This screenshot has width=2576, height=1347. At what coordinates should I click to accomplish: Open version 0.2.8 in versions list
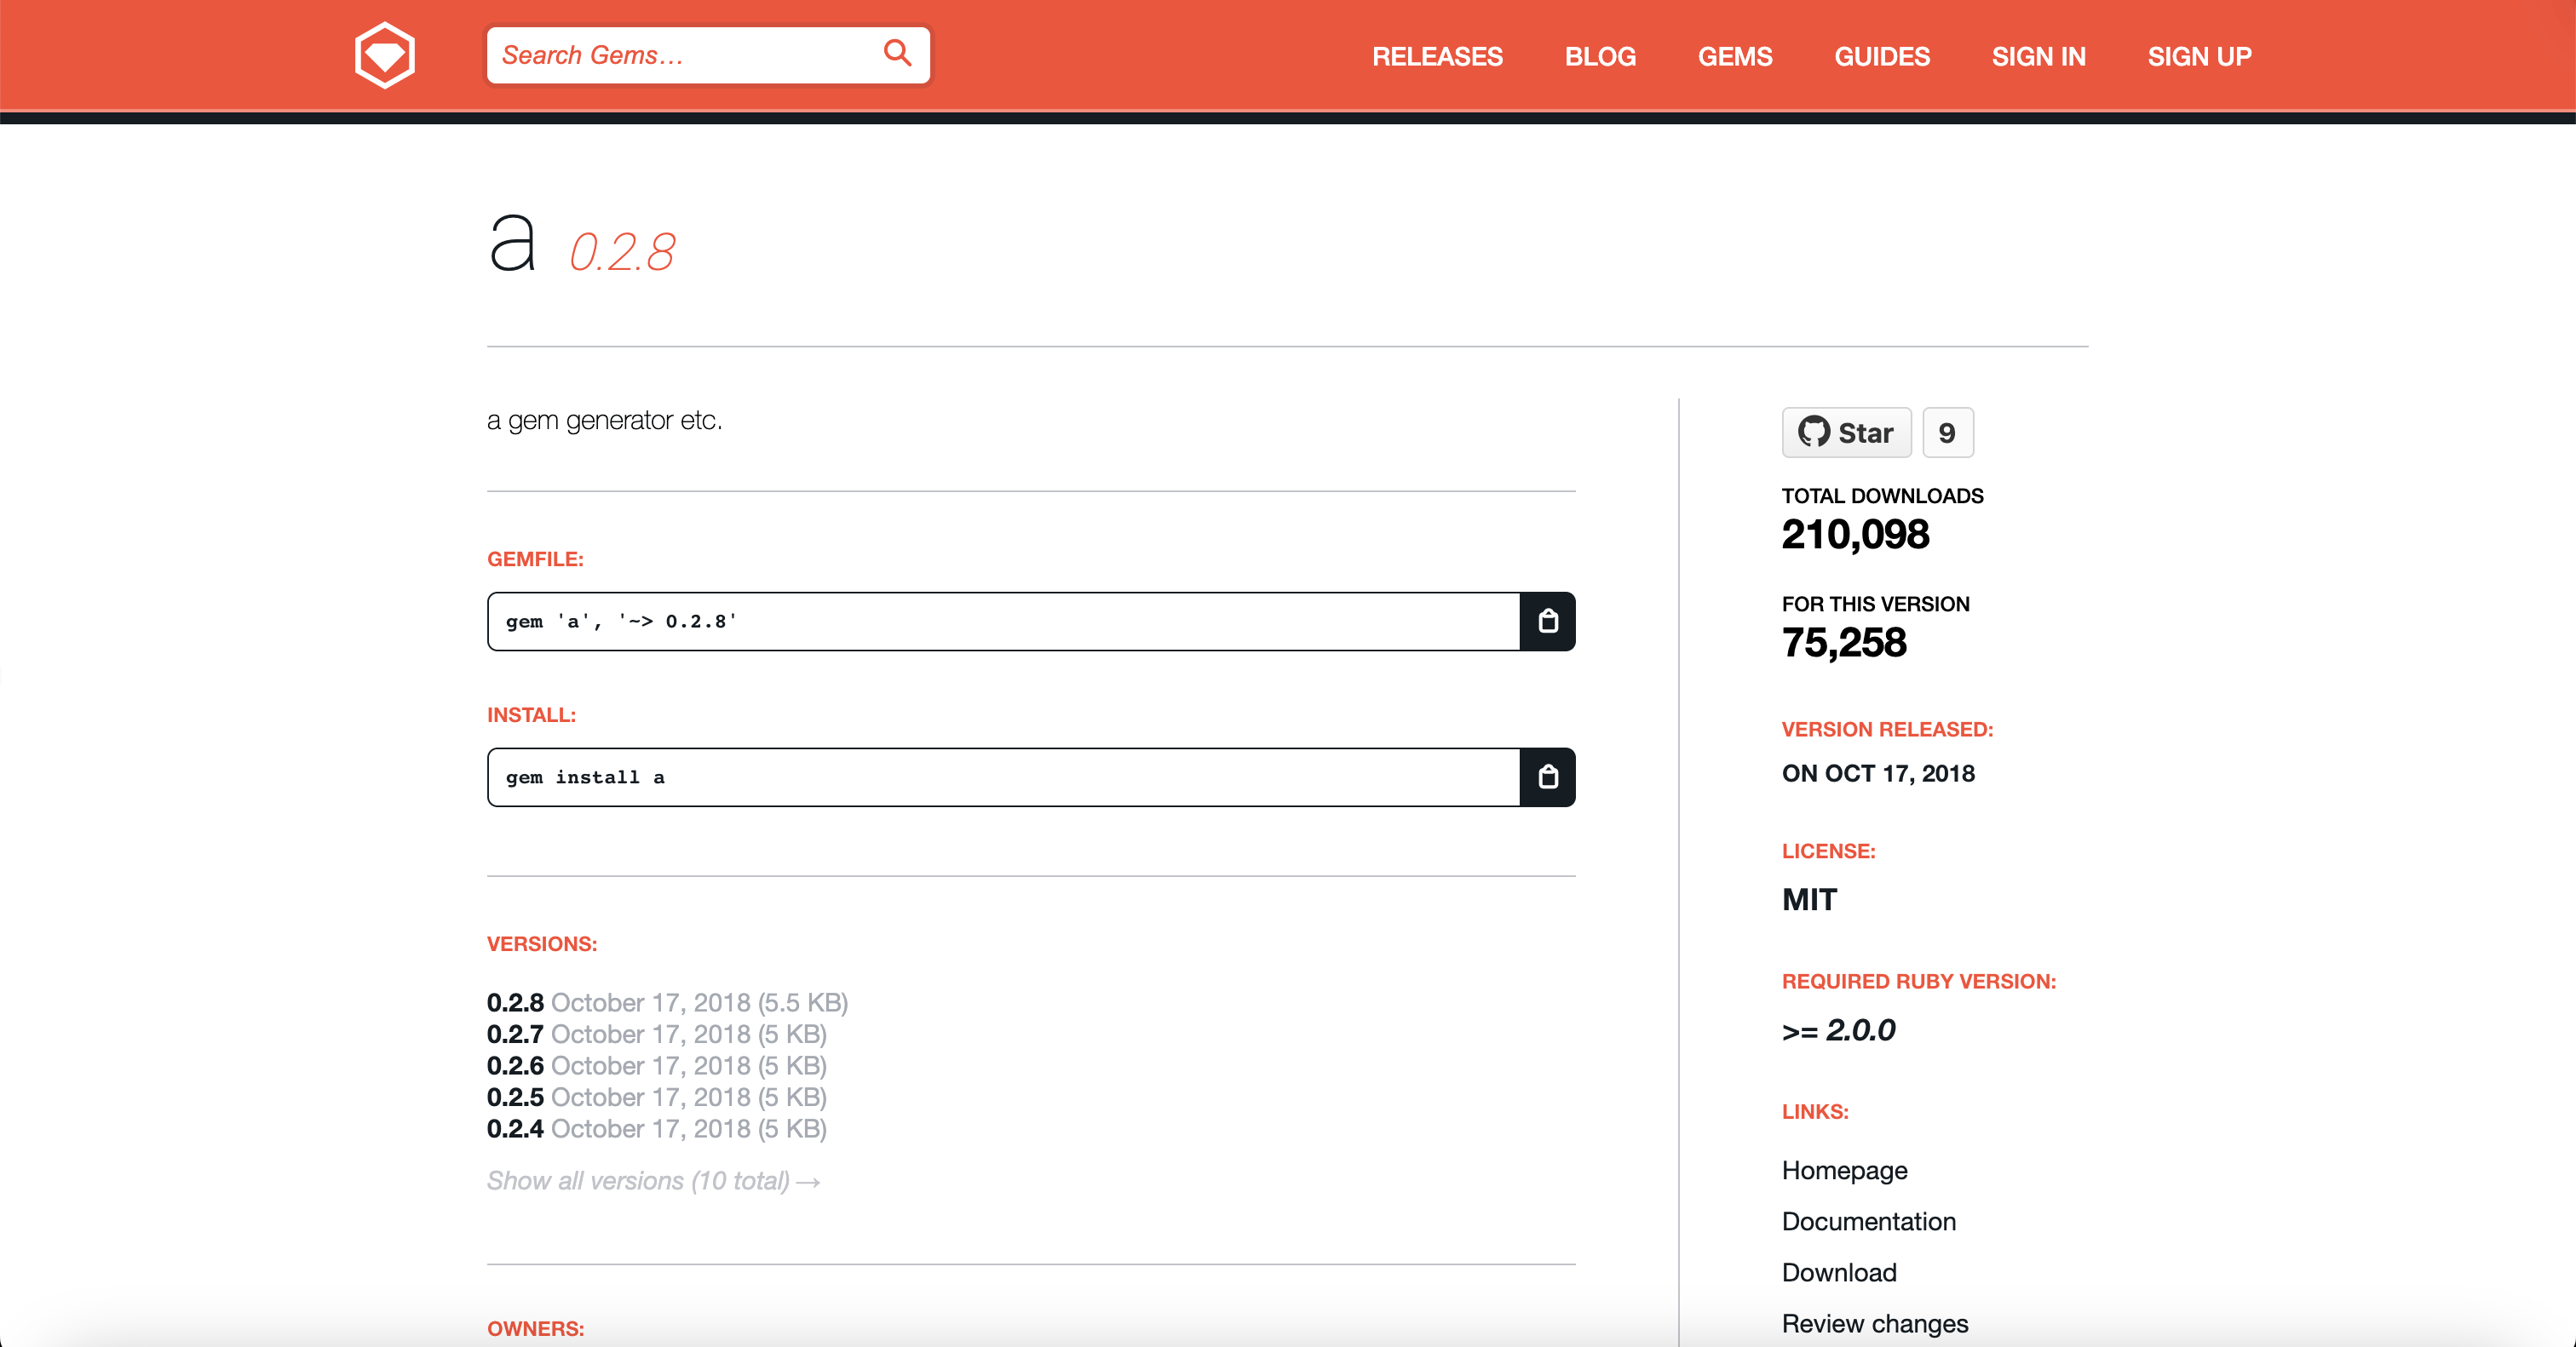tap(515, 1002)
